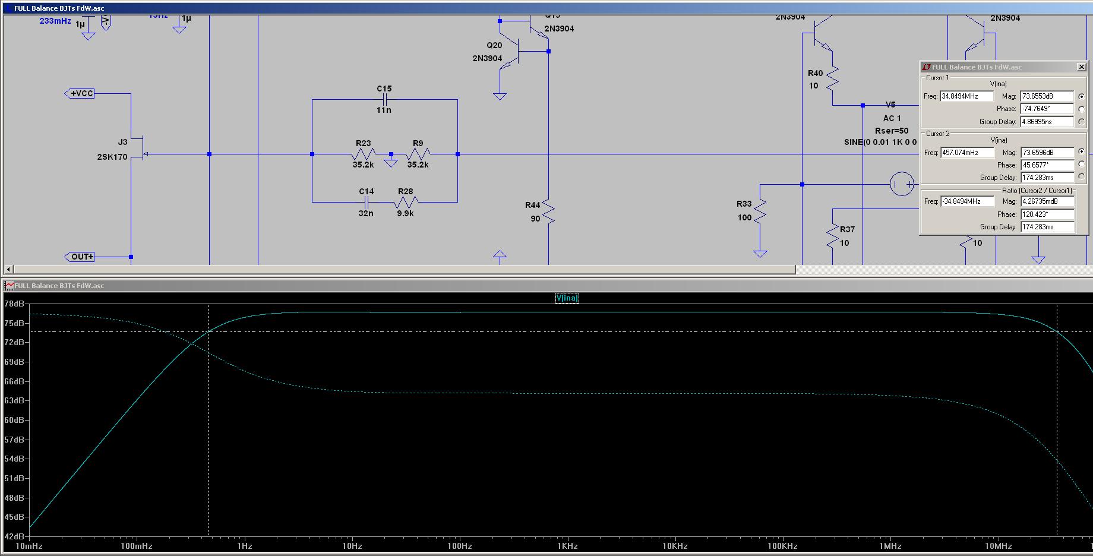Click the 42dB vertical axis label
This screenshot has width=1093, height=556.
[14, 536]
